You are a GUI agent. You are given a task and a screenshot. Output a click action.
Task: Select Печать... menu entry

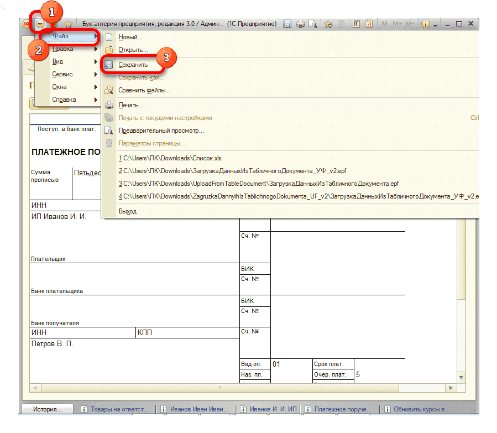click(131, 105)
